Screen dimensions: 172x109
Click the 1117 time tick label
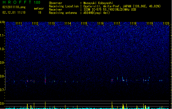coord(117,23)
